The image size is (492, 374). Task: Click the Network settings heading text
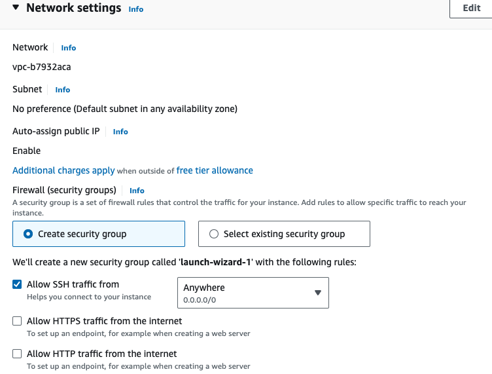pyautogui.click(x=74, y=8)
